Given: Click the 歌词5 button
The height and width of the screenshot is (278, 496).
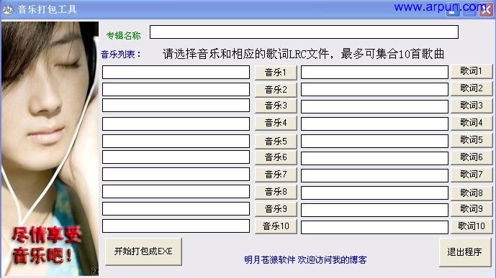Looking at the screenshot, I should tap(472, 140).
